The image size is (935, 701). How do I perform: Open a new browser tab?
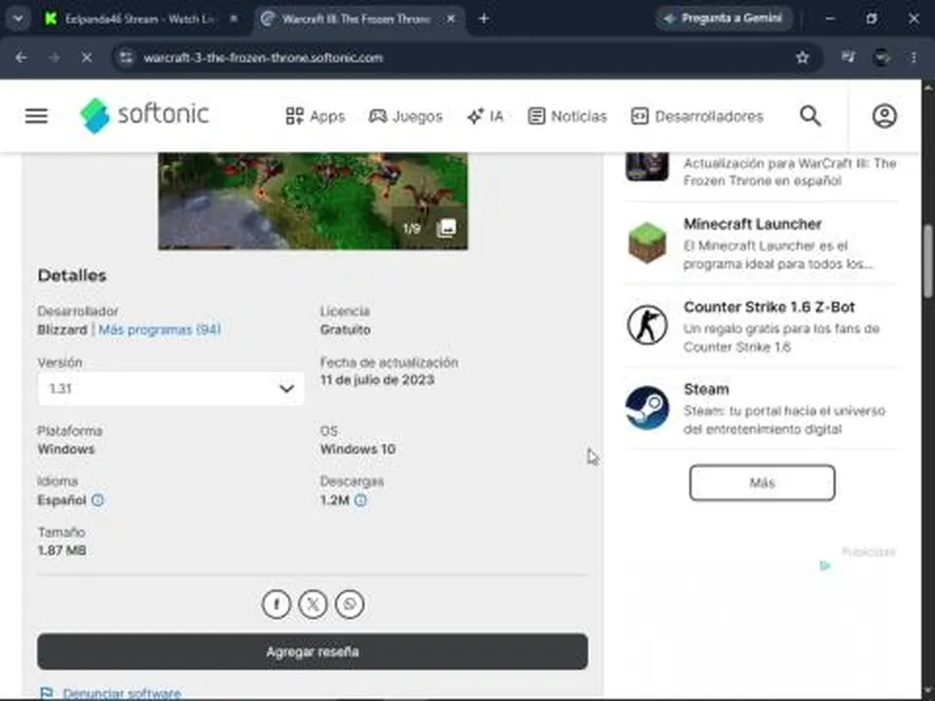pyautogui.click(x=484, y=19)
